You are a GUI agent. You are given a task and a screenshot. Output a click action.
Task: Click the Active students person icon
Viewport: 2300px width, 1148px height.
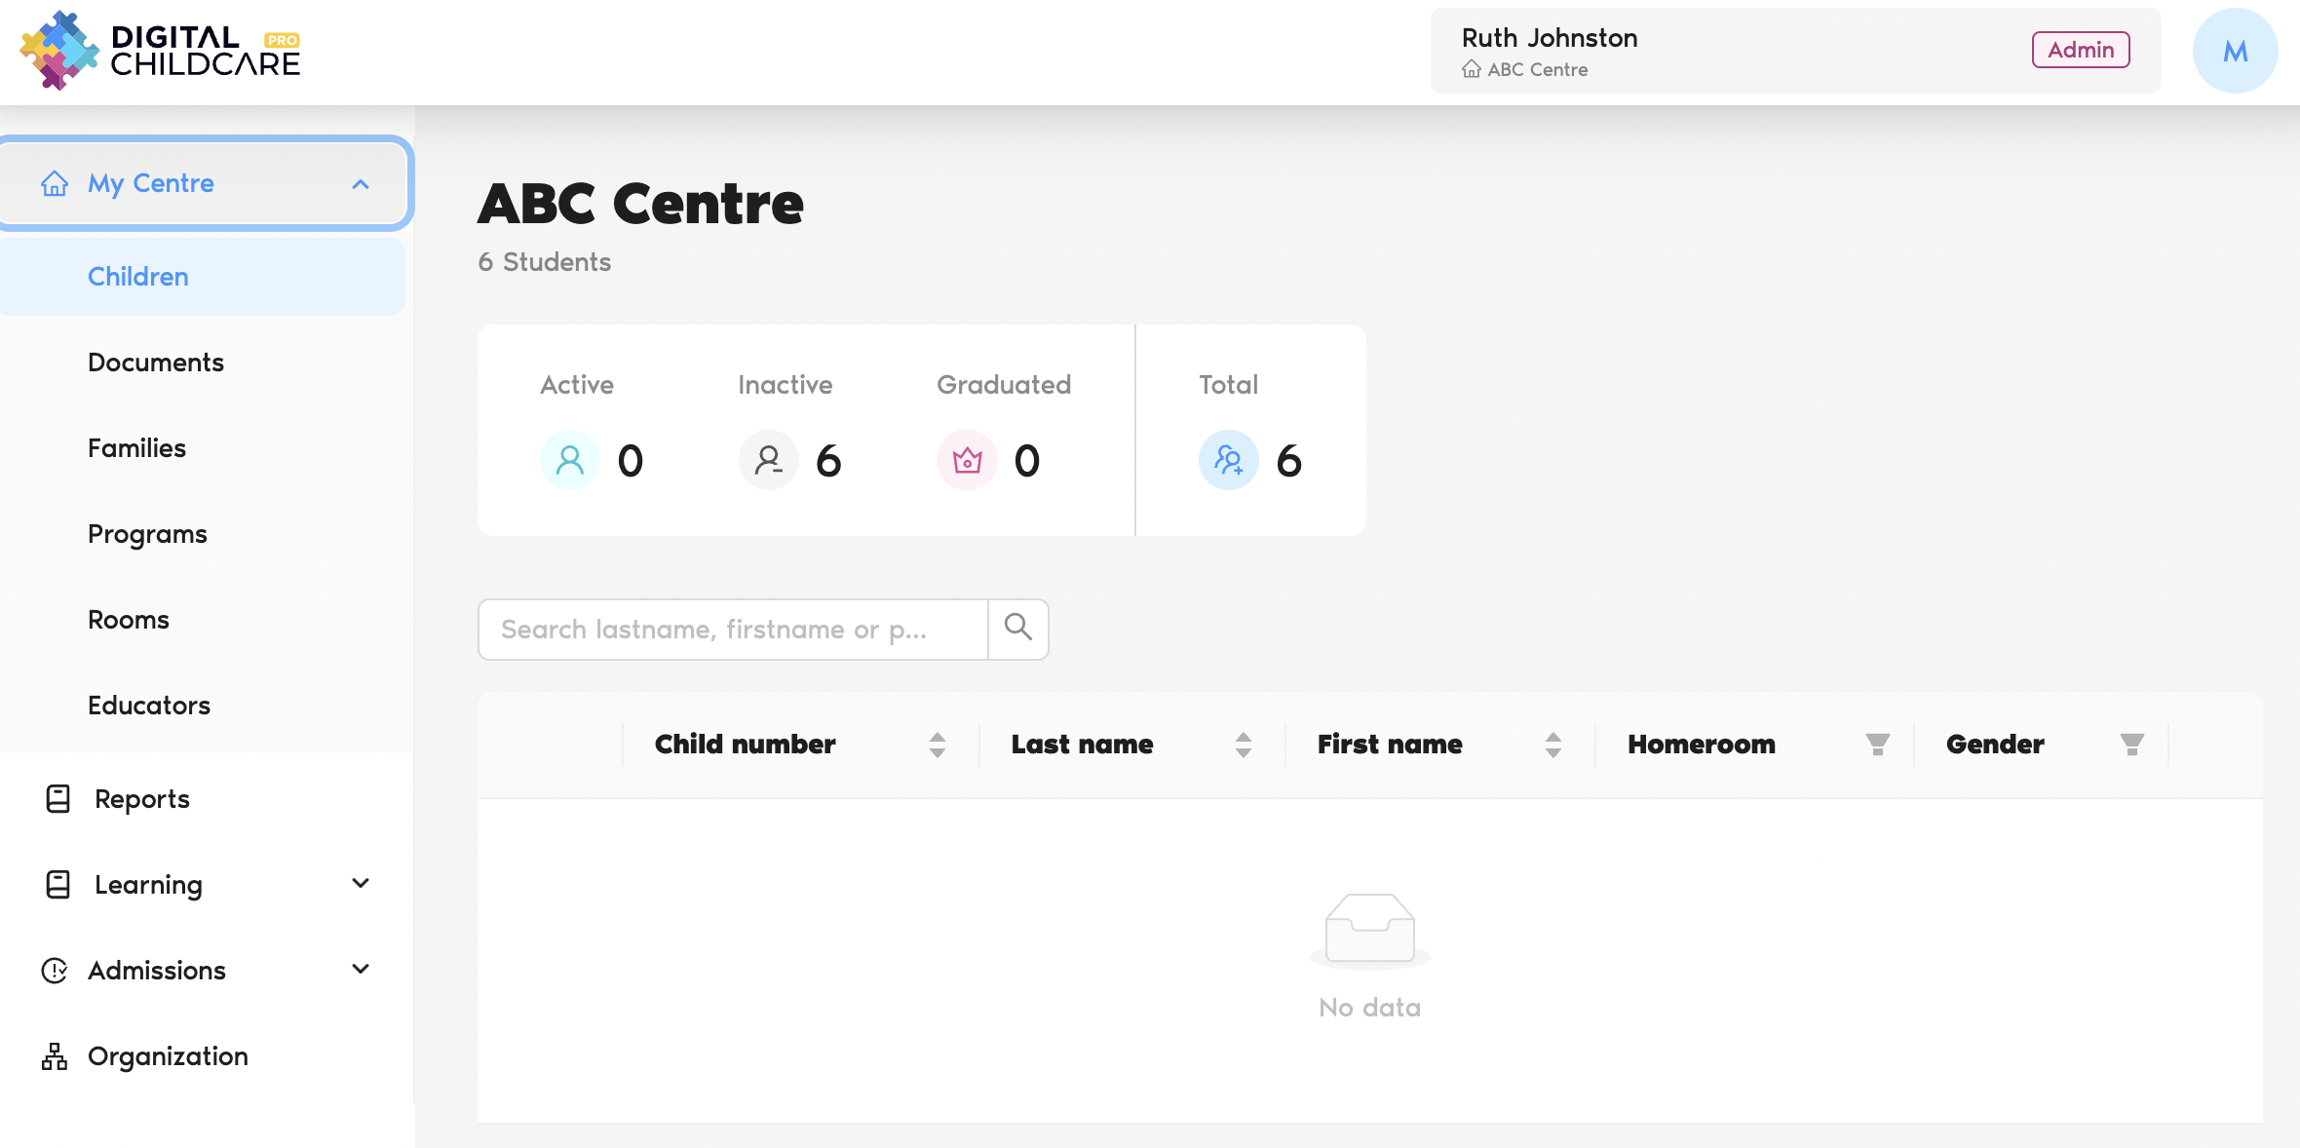pyautogui.click(x=570, y=460)
